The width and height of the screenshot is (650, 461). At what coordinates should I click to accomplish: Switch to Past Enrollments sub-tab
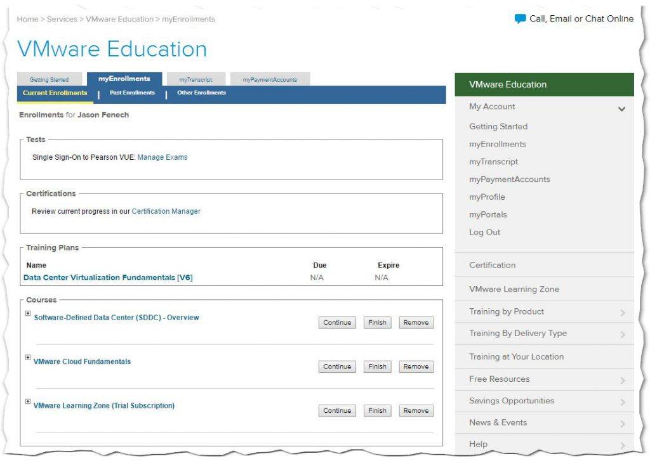click(132, 93)
